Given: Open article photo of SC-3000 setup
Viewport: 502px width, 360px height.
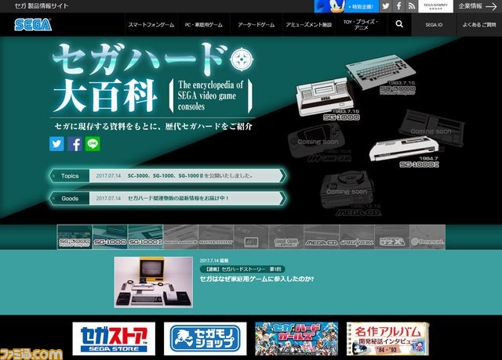Looking at the screenshot, I should (154, 282).
